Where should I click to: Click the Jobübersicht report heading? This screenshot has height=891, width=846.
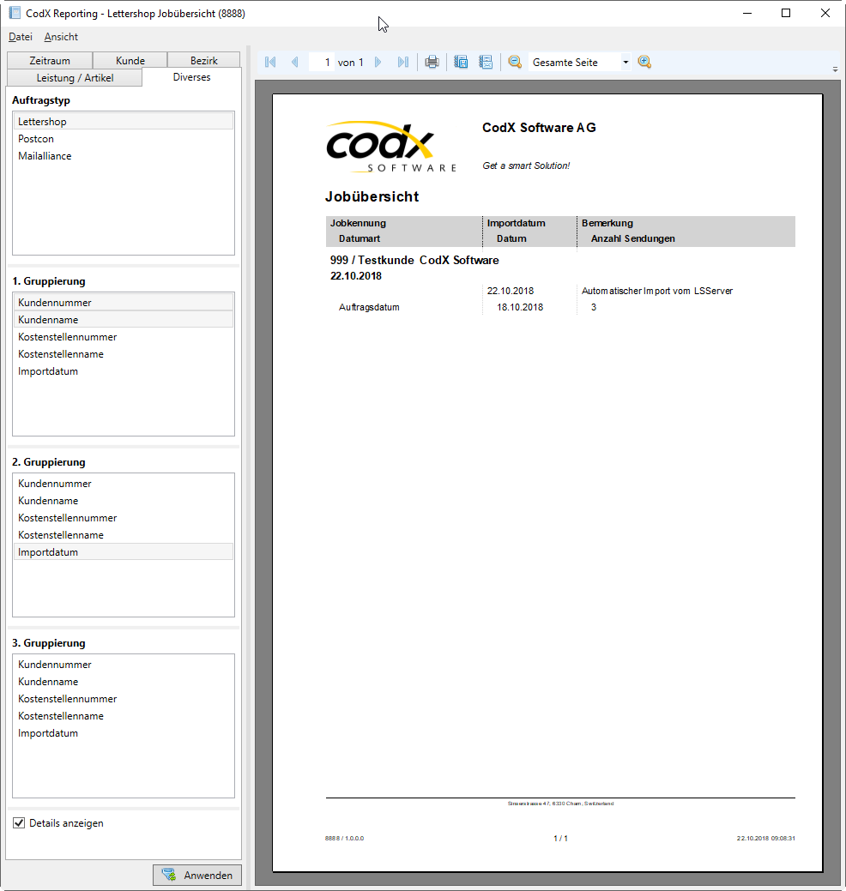(372, 196)
